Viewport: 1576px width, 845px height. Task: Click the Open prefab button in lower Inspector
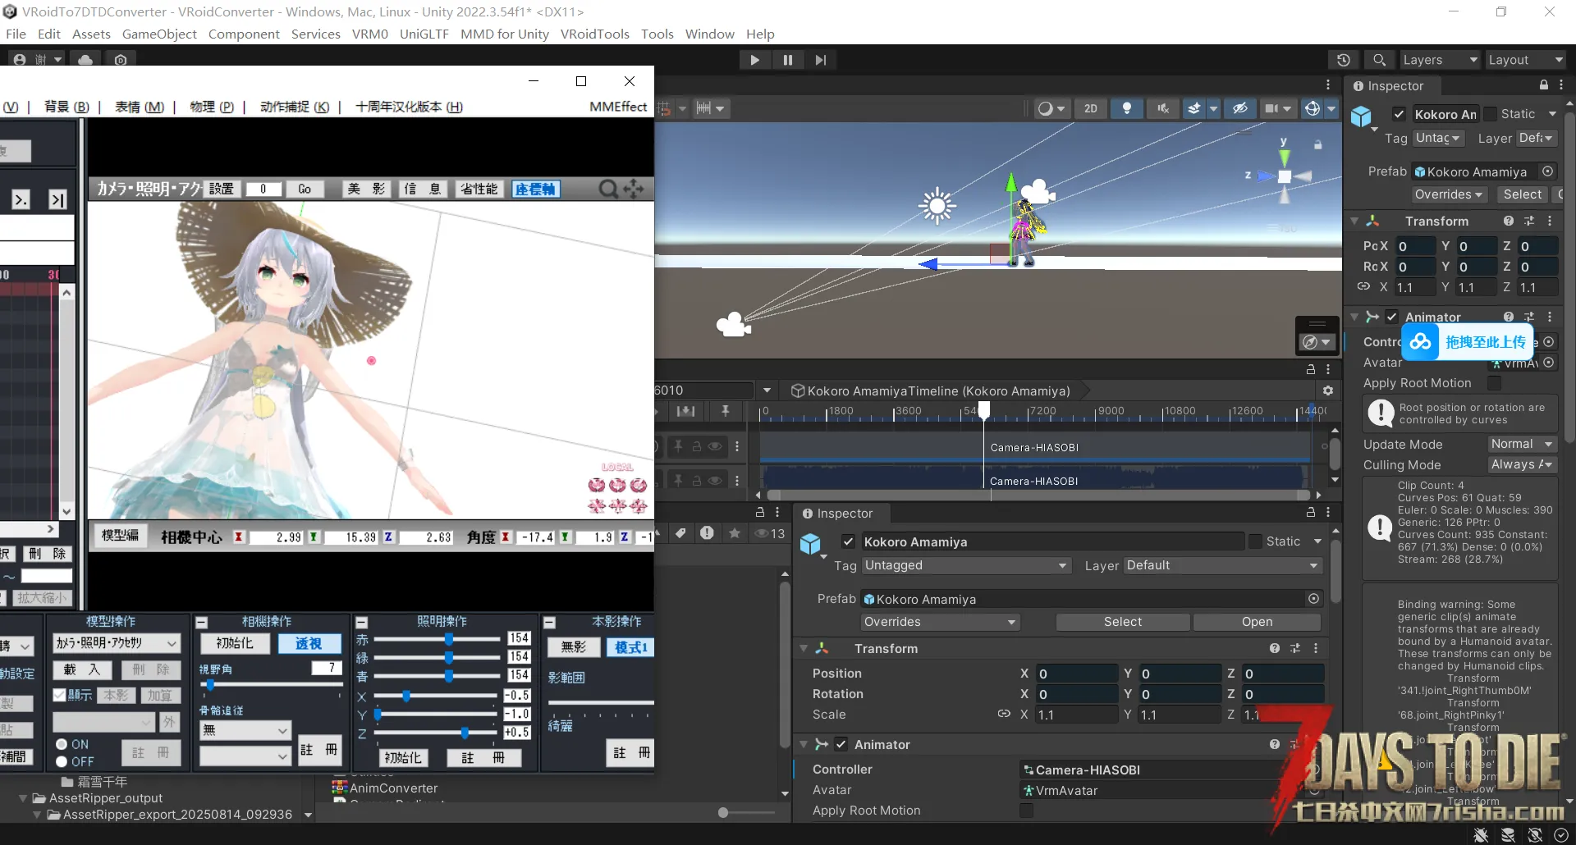(1257, 622)
